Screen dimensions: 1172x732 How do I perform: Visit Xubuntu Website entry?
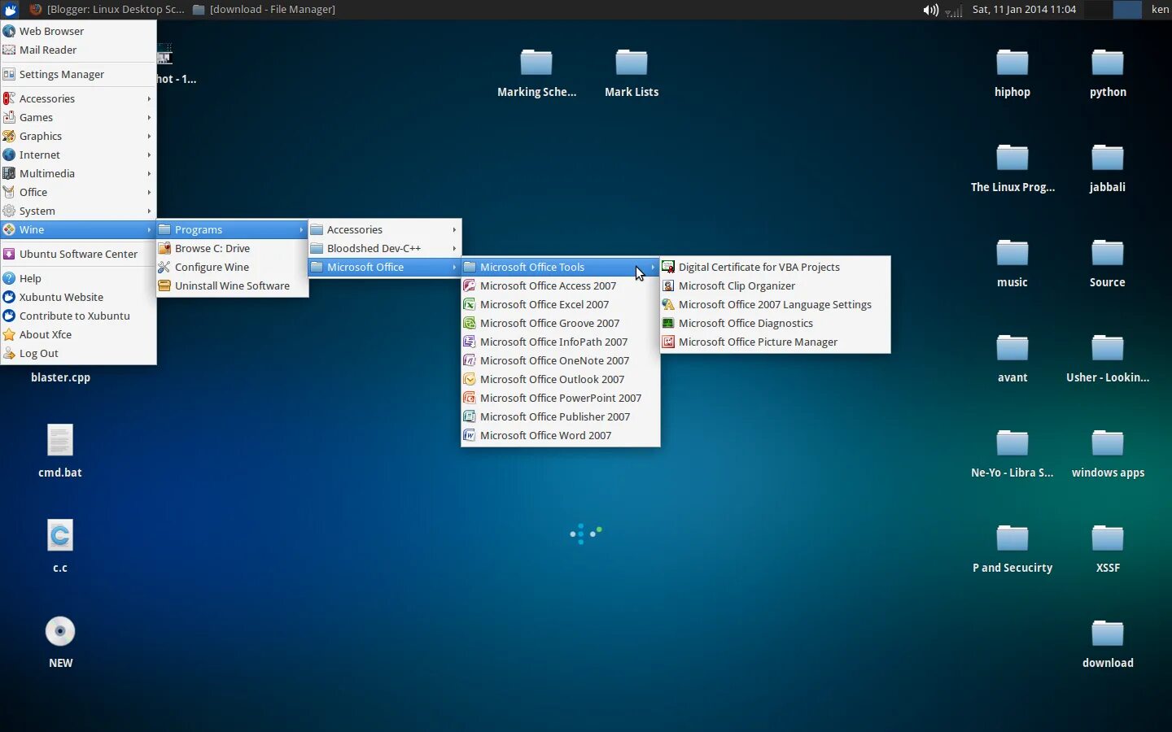(x=78, y=297)
